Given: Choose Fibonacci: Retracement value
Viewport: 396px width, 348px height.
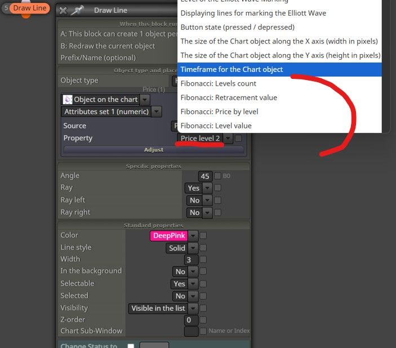Looking at the screenshot, I should click(x=279, y=97).
